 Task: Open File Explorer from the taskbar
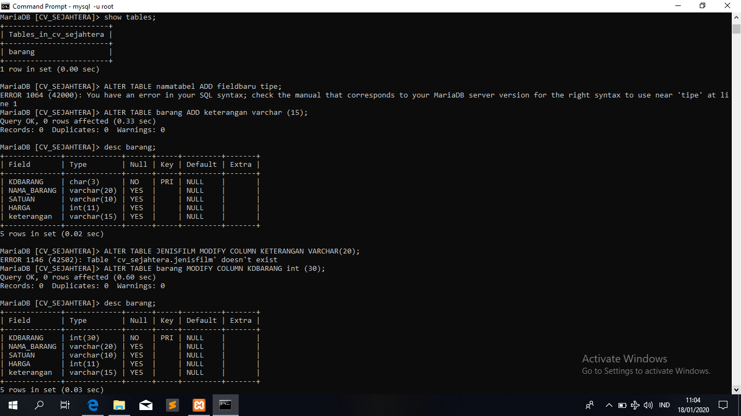119,405
